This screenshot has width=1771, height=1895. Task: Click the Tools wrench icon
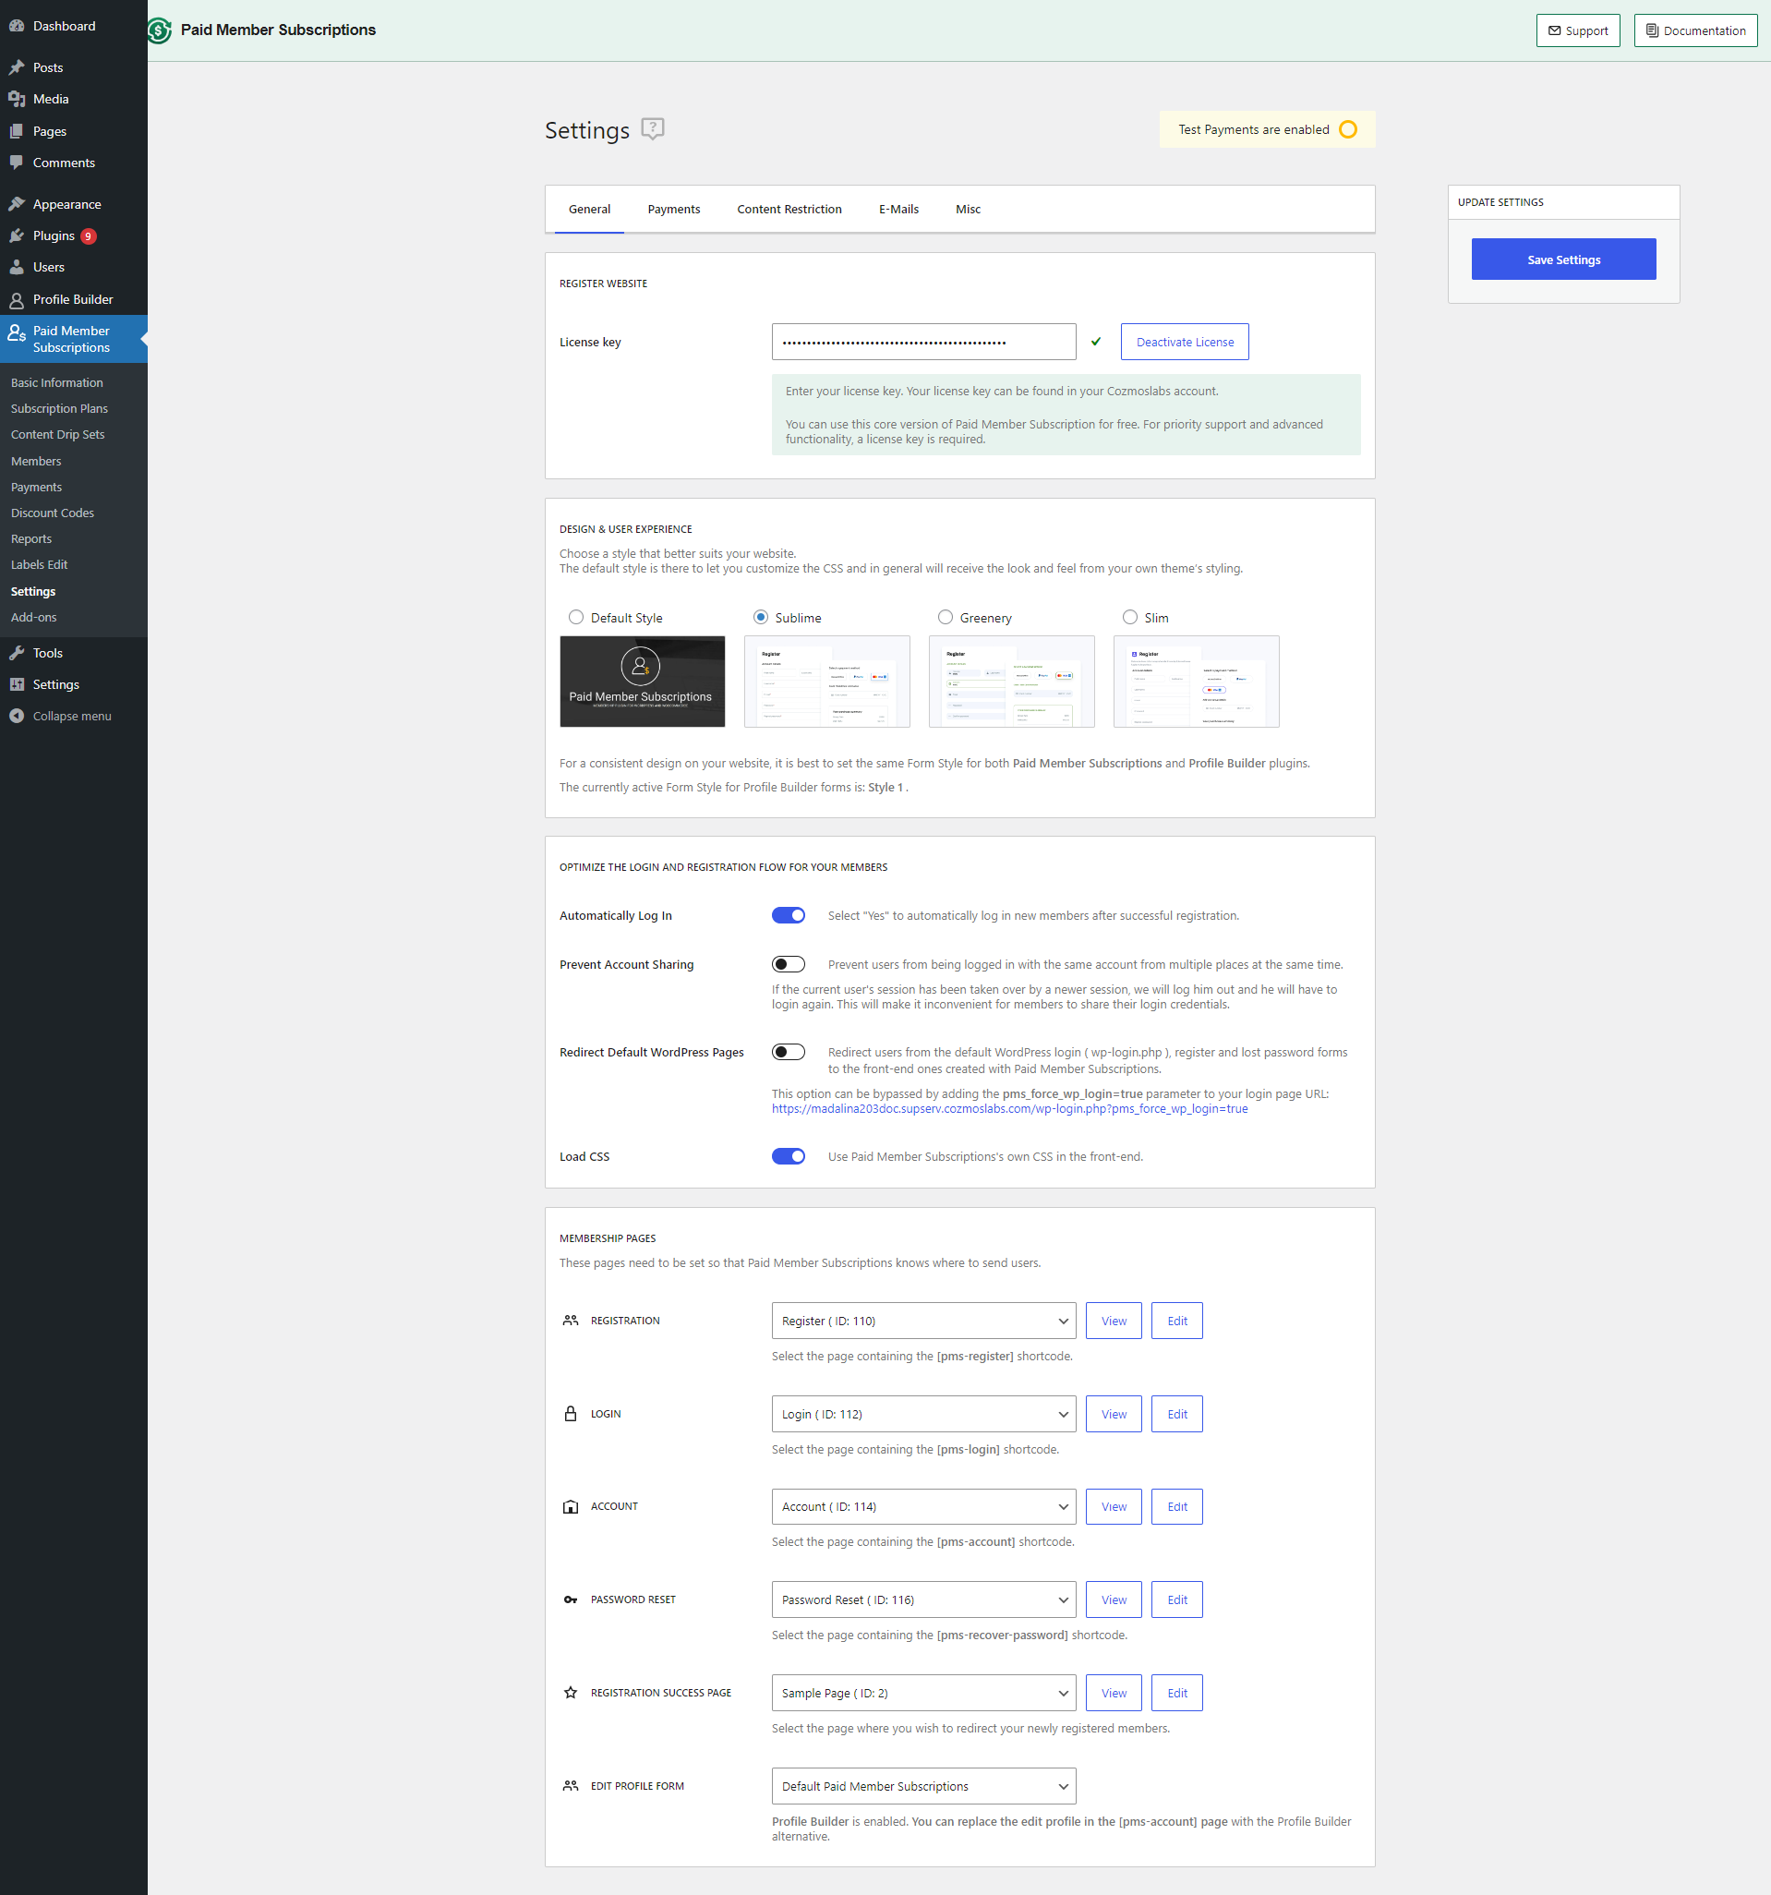click(x=17, y=653)
